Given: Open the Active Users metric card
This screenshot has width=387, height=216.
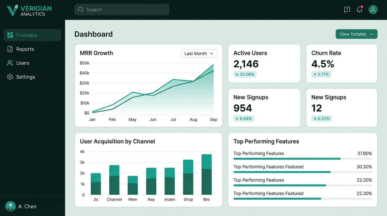Looking at the screenshot, I should pos(264,63).
